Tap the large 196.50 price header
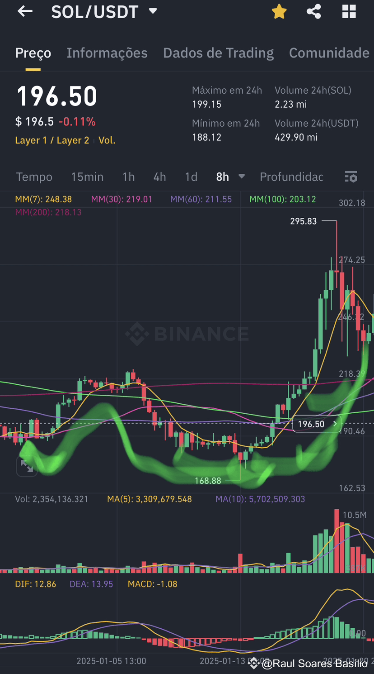The height and width of the screenshot is (674, 374). (x=57, y=96)
